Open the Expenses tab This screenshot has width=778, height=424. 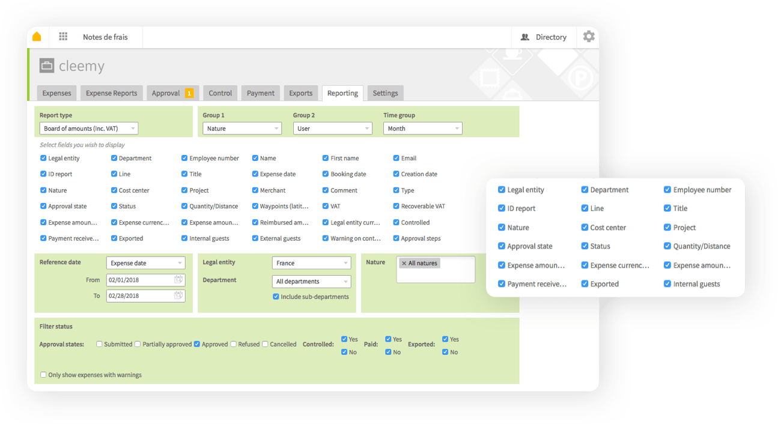tap(56, 93)
